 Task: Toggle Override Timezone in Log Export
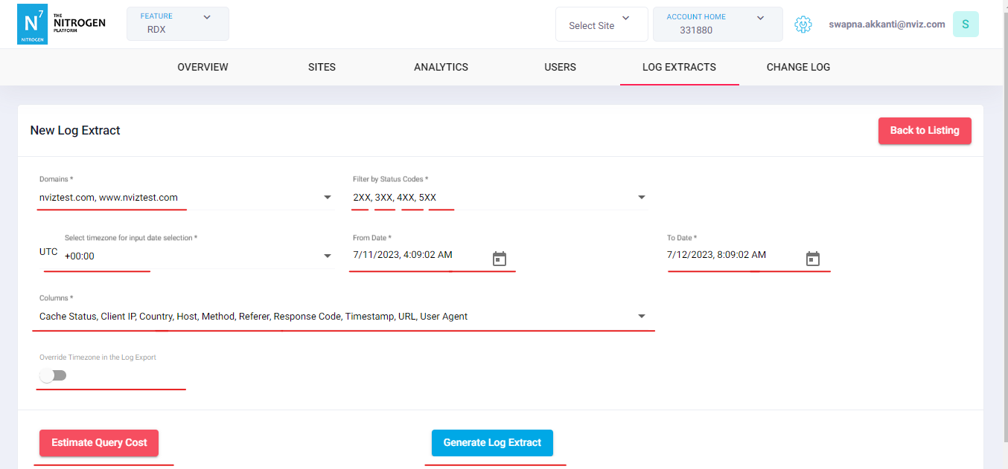pyautogui.click(x=54, y=375)
